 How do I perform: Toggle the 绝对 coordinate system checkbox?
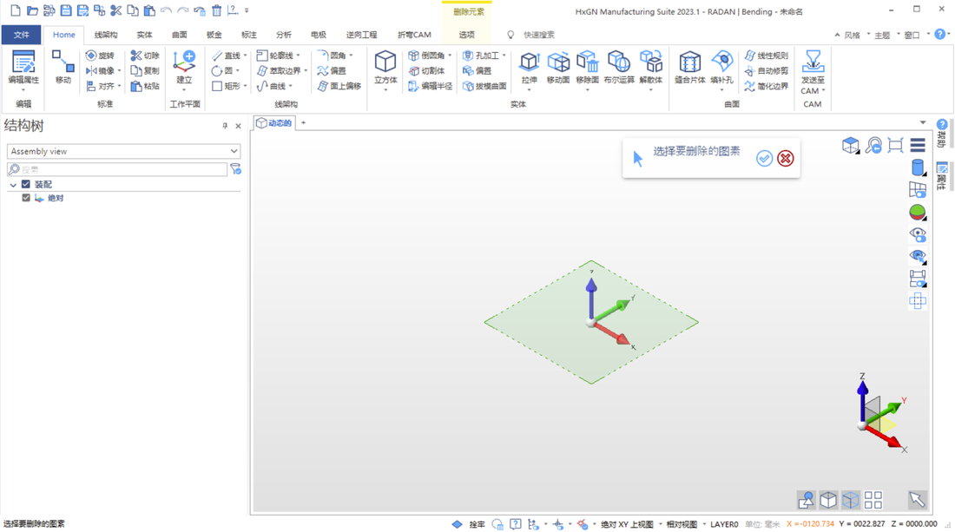(25, 198)
